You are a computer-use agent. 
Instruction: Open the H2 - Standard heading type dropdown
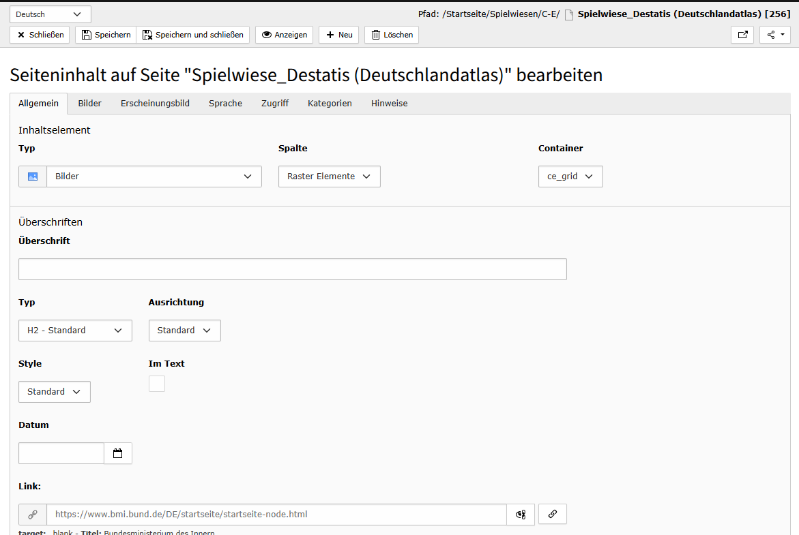pyautogui.click(x=75, y=331)
